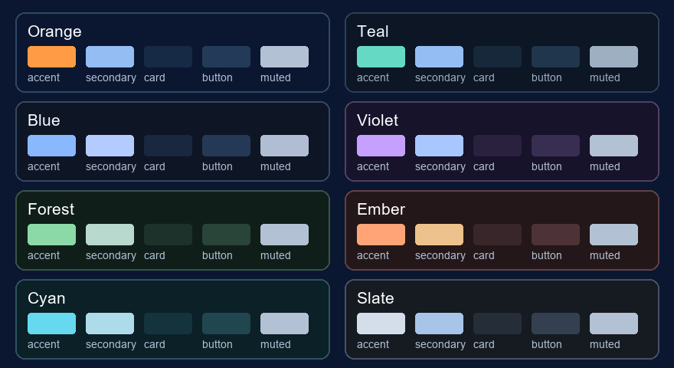Click the Orange theme title
The height and width of the screenshot is (368, 674).
54,32
